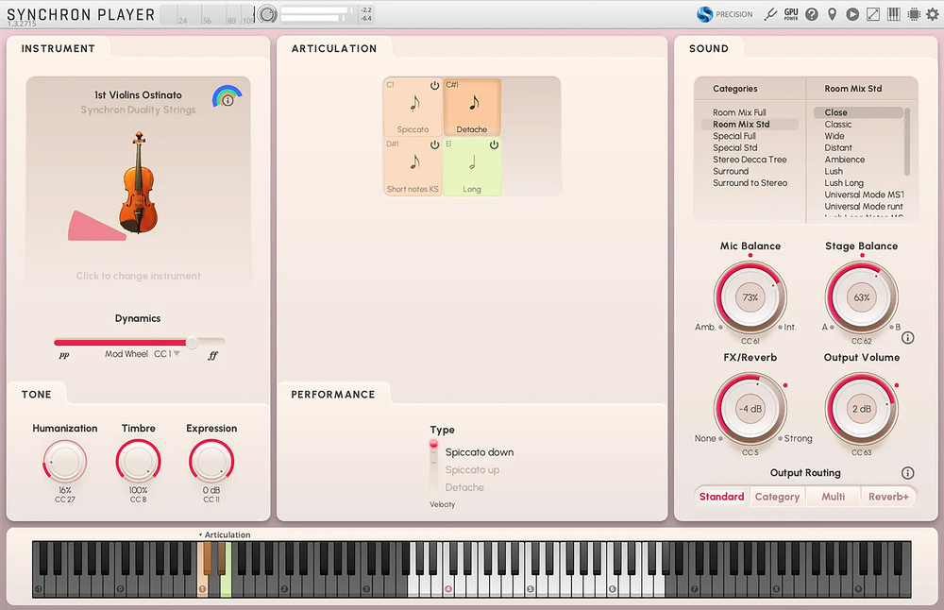This screenshot has width=944, height=610.
Task: Select Short notes KS articulation cell
Action: [x=413, y=167]
